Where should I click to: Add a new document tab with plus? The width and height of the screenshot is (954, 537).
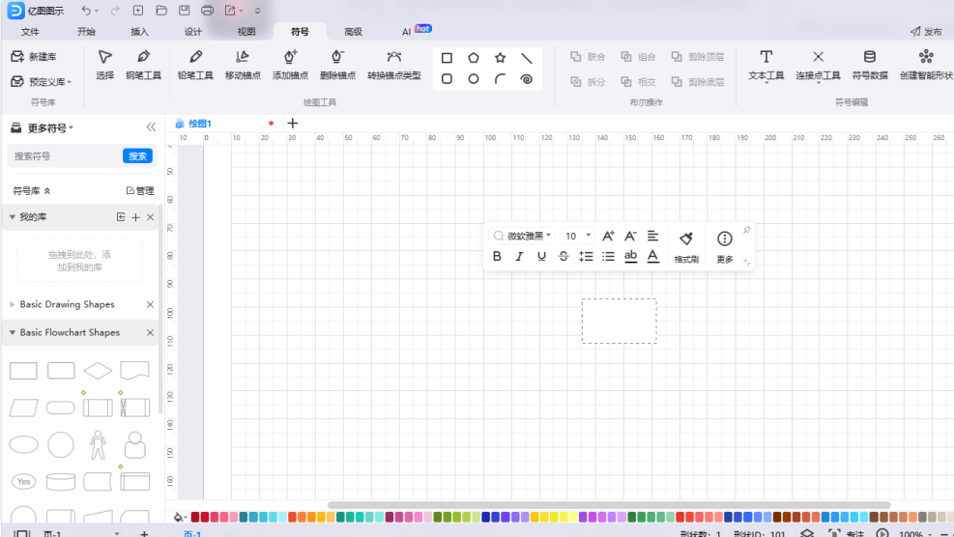[x=293, y=124]
